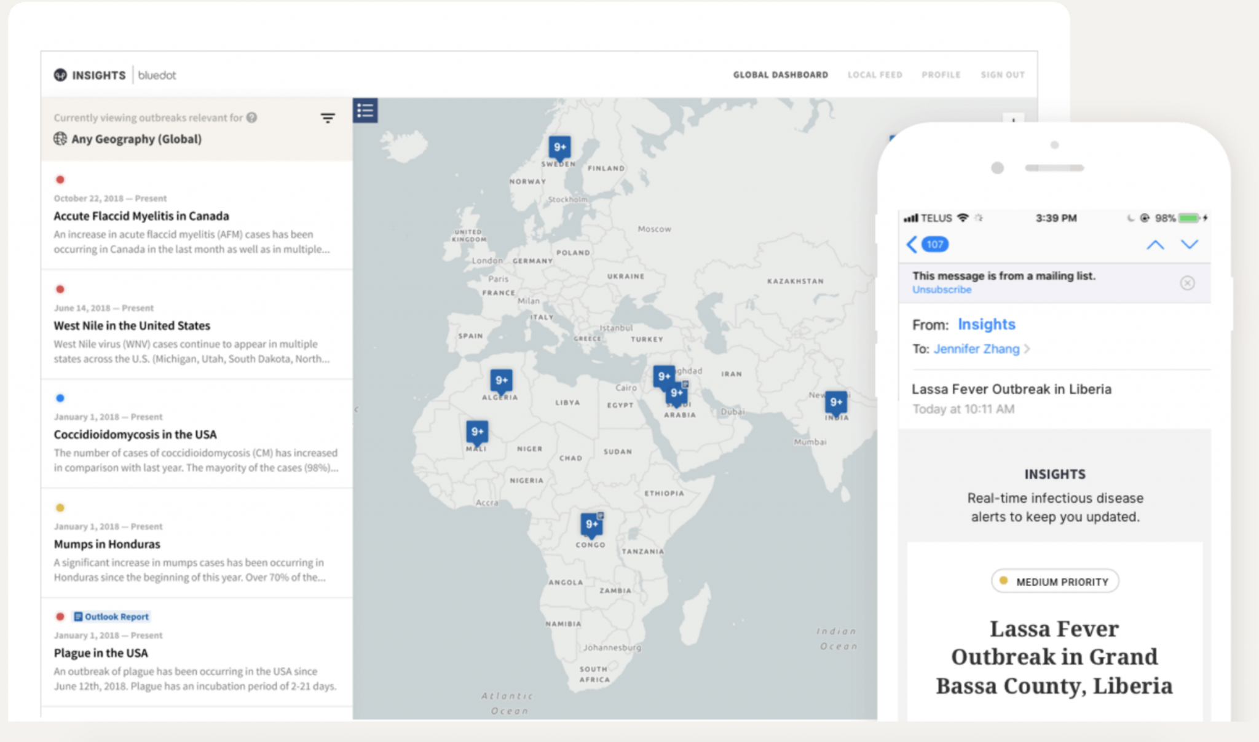
Task: Show previous email with up chevron
Action: (1155, 245)
